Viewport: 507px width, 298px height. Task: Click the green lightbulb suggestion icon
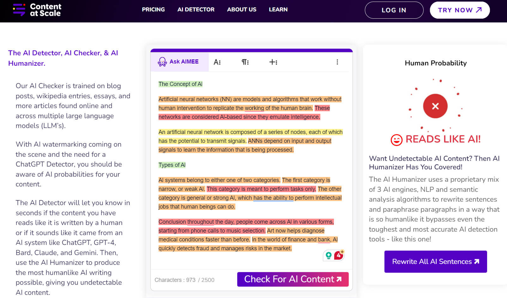click(x=329, y=255)
